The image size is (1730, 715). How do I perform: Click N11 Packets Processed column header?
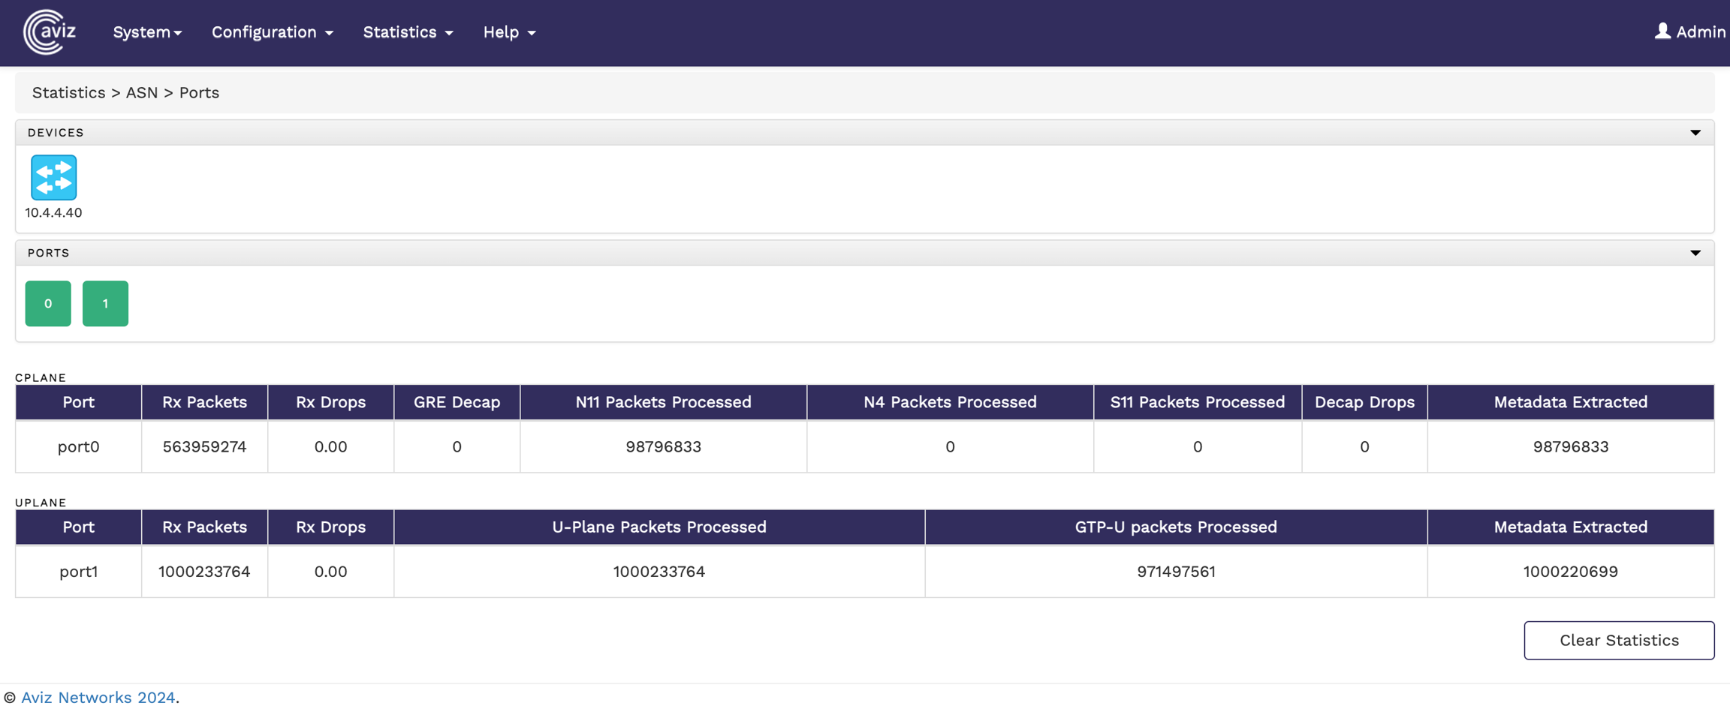663,402
